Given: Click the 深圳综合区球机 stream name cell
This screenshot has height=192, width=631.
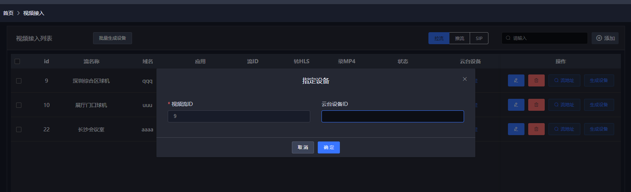Looking at the screenshot, I should [91, 81].
